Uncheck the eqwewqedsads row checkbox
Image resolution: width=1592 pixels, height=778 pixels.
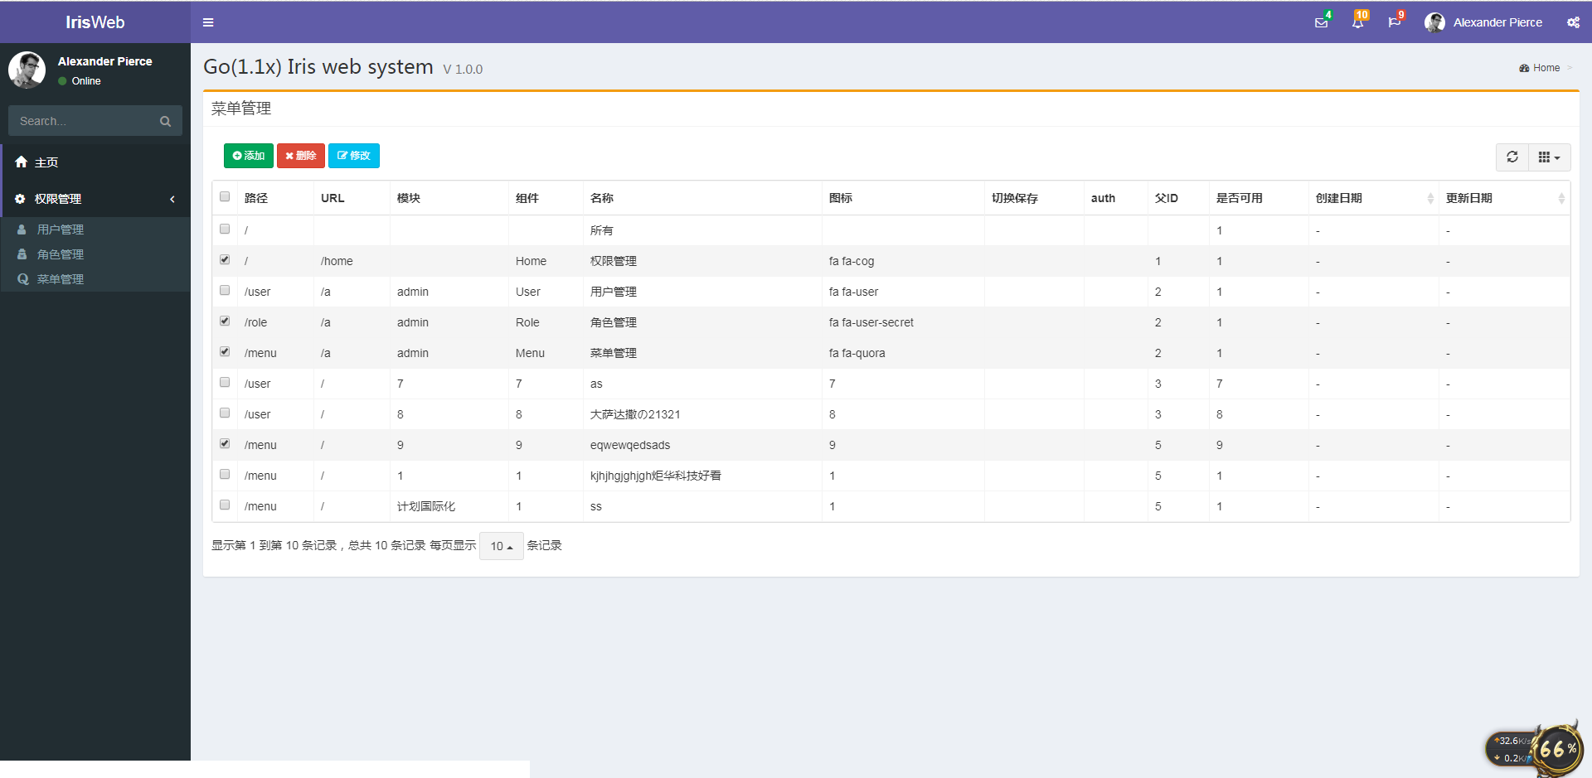pos(225,443)
